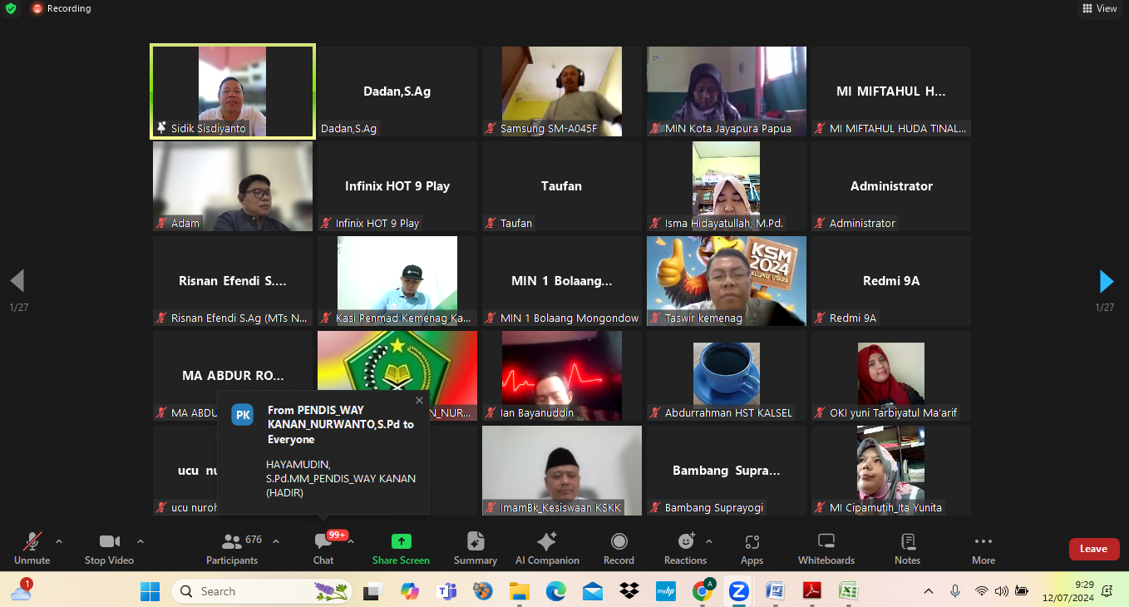The image size is (1129, 607).
Task: Open the View layout menu
Action: click(x=1099, y=8)
